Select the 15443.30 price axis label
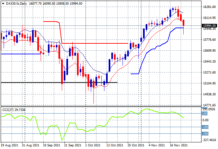The height and width of the screenshot is (149, 218). pyautogui.click(x=209, y=61)
